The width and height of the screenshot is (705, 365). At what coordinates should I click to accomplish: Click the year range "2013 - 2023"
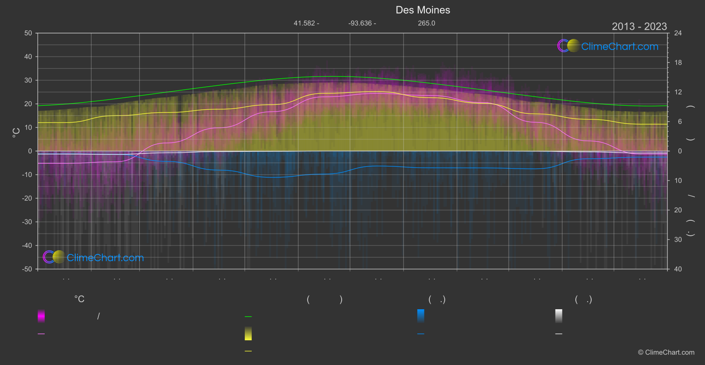(x=639, y=27)
